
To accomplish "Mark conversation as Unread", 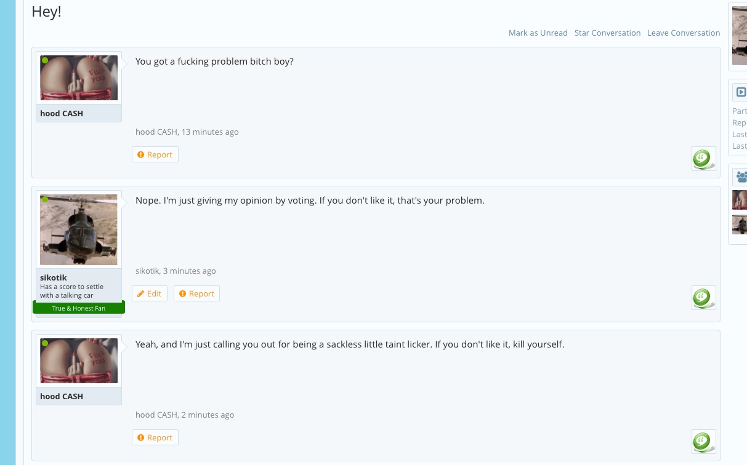I will tap(538, 33).
